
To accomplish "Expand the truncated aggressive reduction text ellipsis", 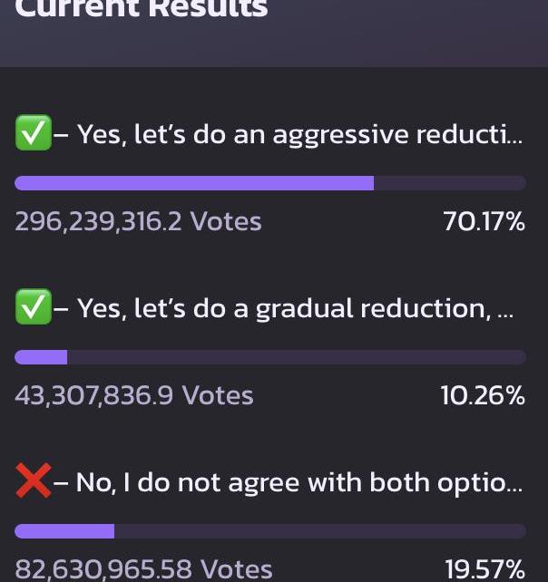I will [x=514, y=138].
